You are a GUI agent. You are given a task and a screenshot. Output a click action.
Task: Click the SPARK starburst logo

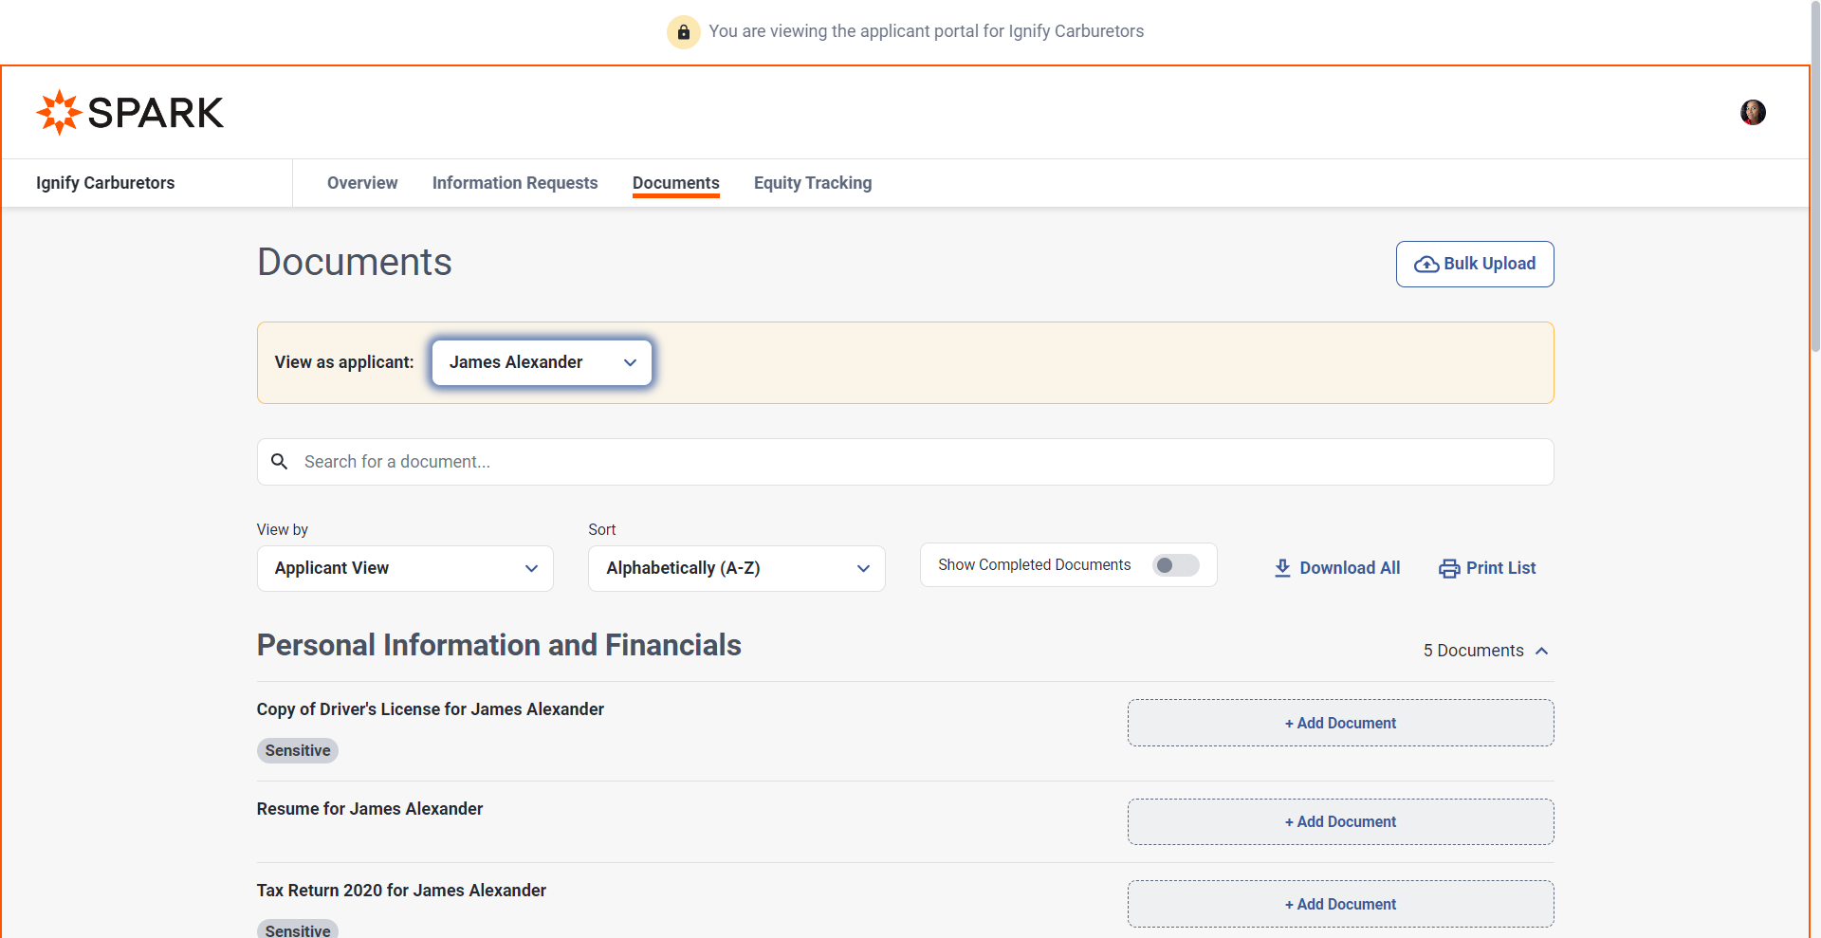tap(59, 112)
